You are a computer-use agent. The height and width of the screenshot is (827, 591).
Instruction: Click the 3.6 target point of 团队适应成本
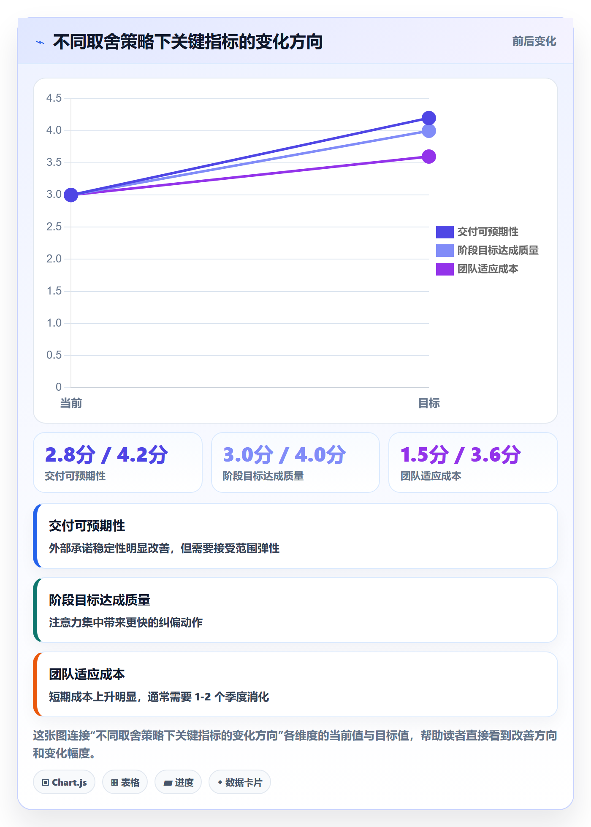point(428,157)
